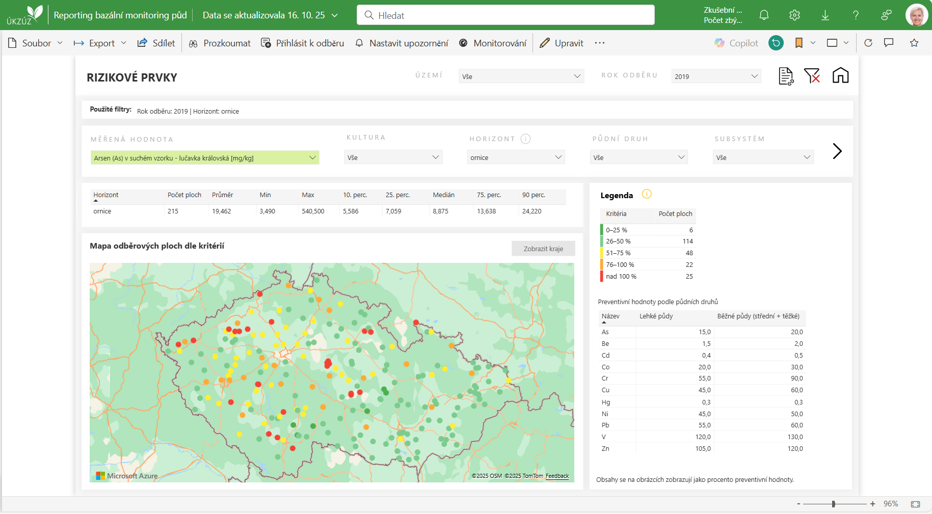932x514 pixels.
Task: Expand Měřená hodnota Arsen dropdown
Action: click(205, 158)
